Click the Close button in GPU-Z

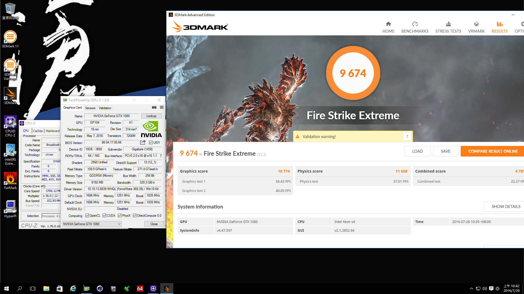coord(154,224)
